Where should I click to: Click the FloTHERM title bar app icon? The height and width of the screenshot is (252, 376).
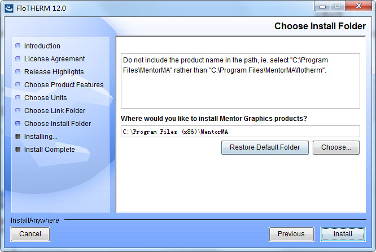pyautogui.click(x=8, y=7)
